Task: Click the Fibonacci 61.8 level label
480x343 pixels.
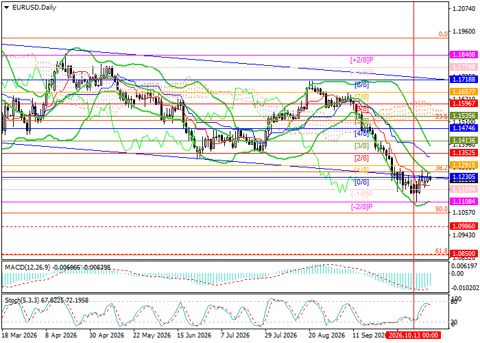Action: point(442,251)
